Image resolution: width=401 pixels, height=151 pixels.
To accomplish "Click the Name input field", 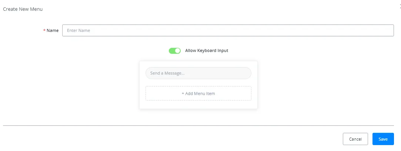I will tap(228, 30).
